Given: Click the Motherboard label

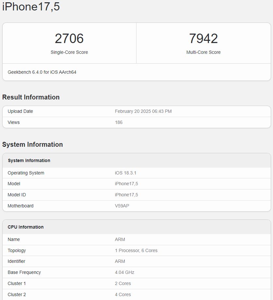Looking at the screenshot, I should pos(21,206).
